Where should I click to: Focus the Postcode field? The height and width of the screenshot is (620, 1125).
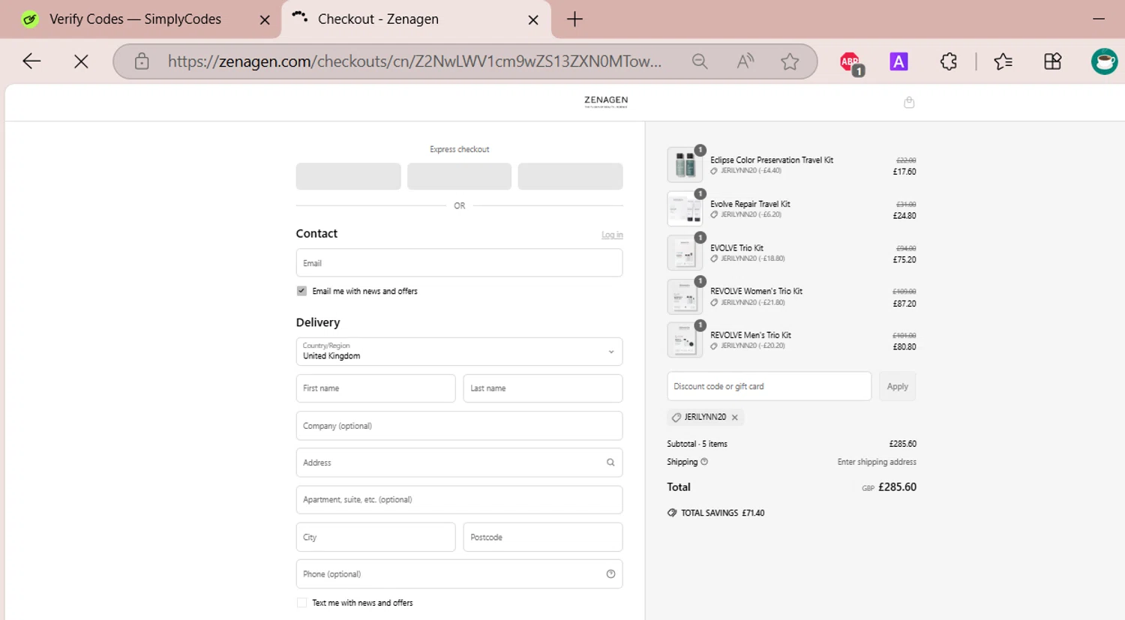(543, 538)
